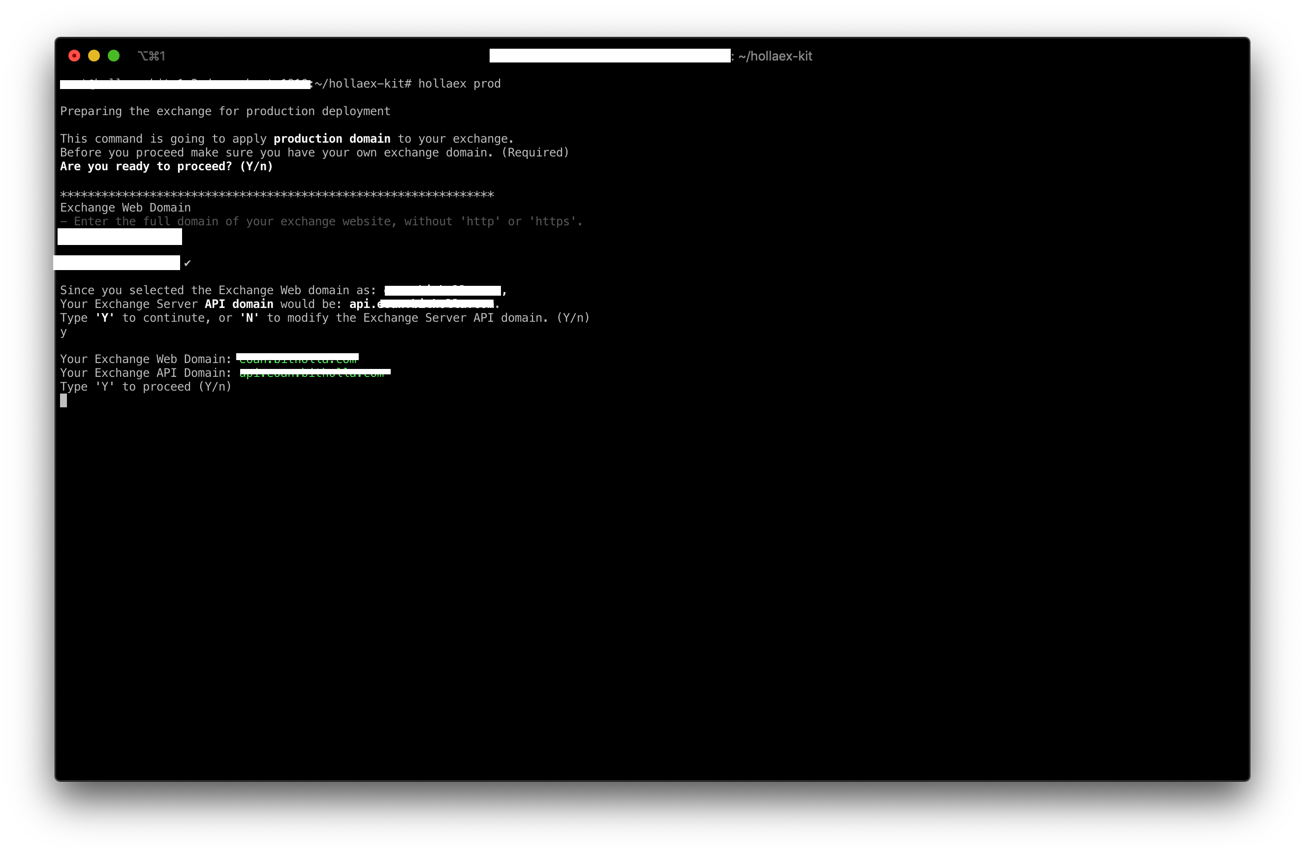This screenshot has height=854, width=1305.
Task: Click 'Preparing the exchange for production deployment' line
Action: point(225,111)
